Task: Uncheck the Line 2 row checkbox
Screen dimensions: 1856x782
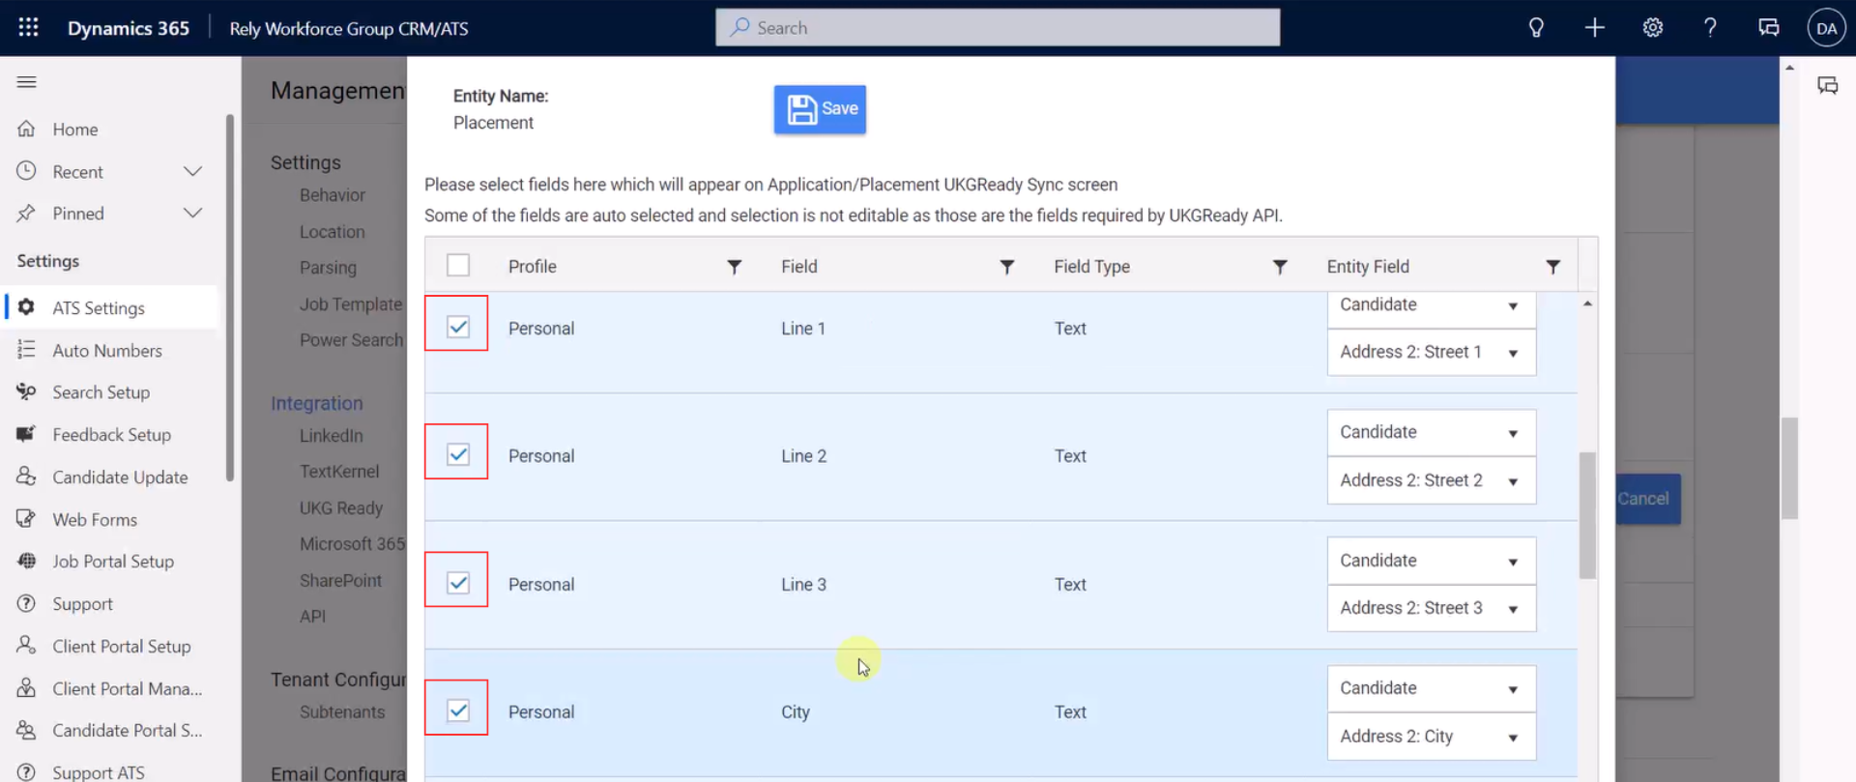Action: coord(458,454)
